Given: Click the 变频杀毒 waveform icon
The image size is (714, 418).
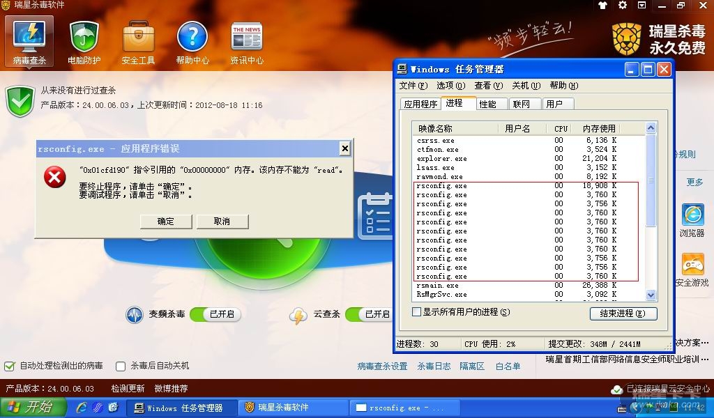Looking at the screenshot, I should pos(135,315).
